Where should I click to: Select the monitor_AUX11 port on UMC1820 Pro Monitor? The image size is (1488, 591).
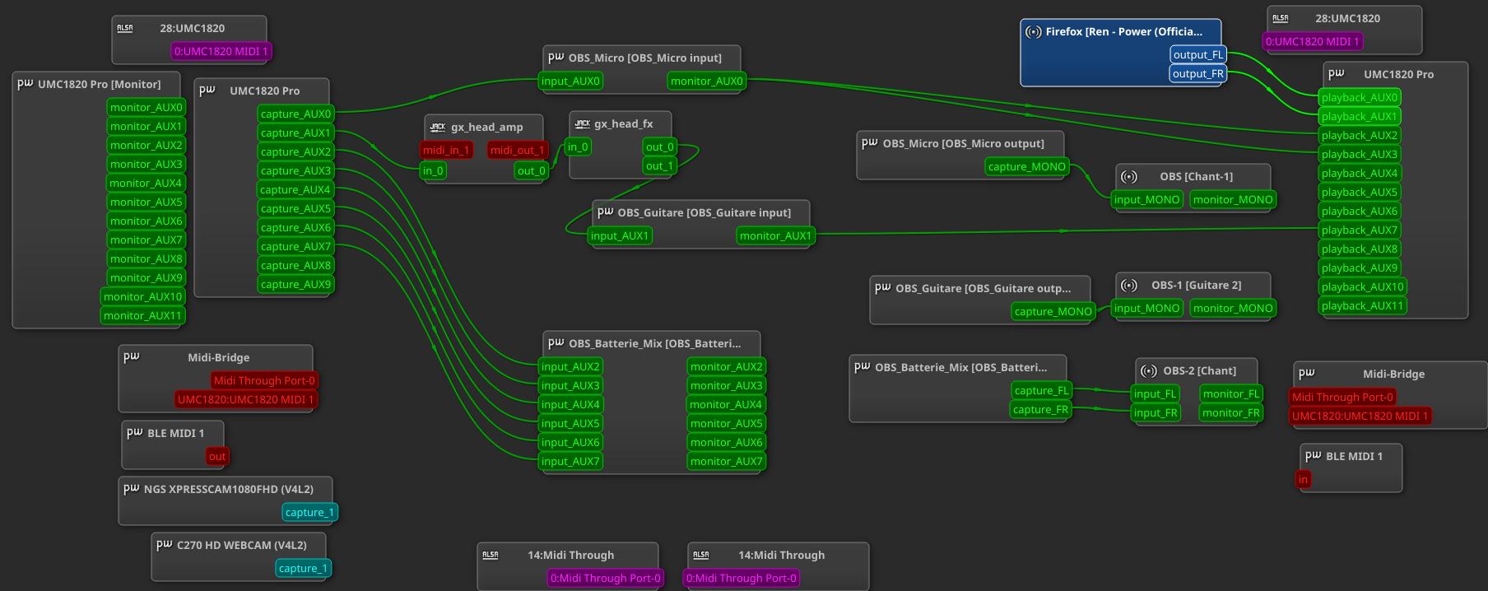point(142,315)
